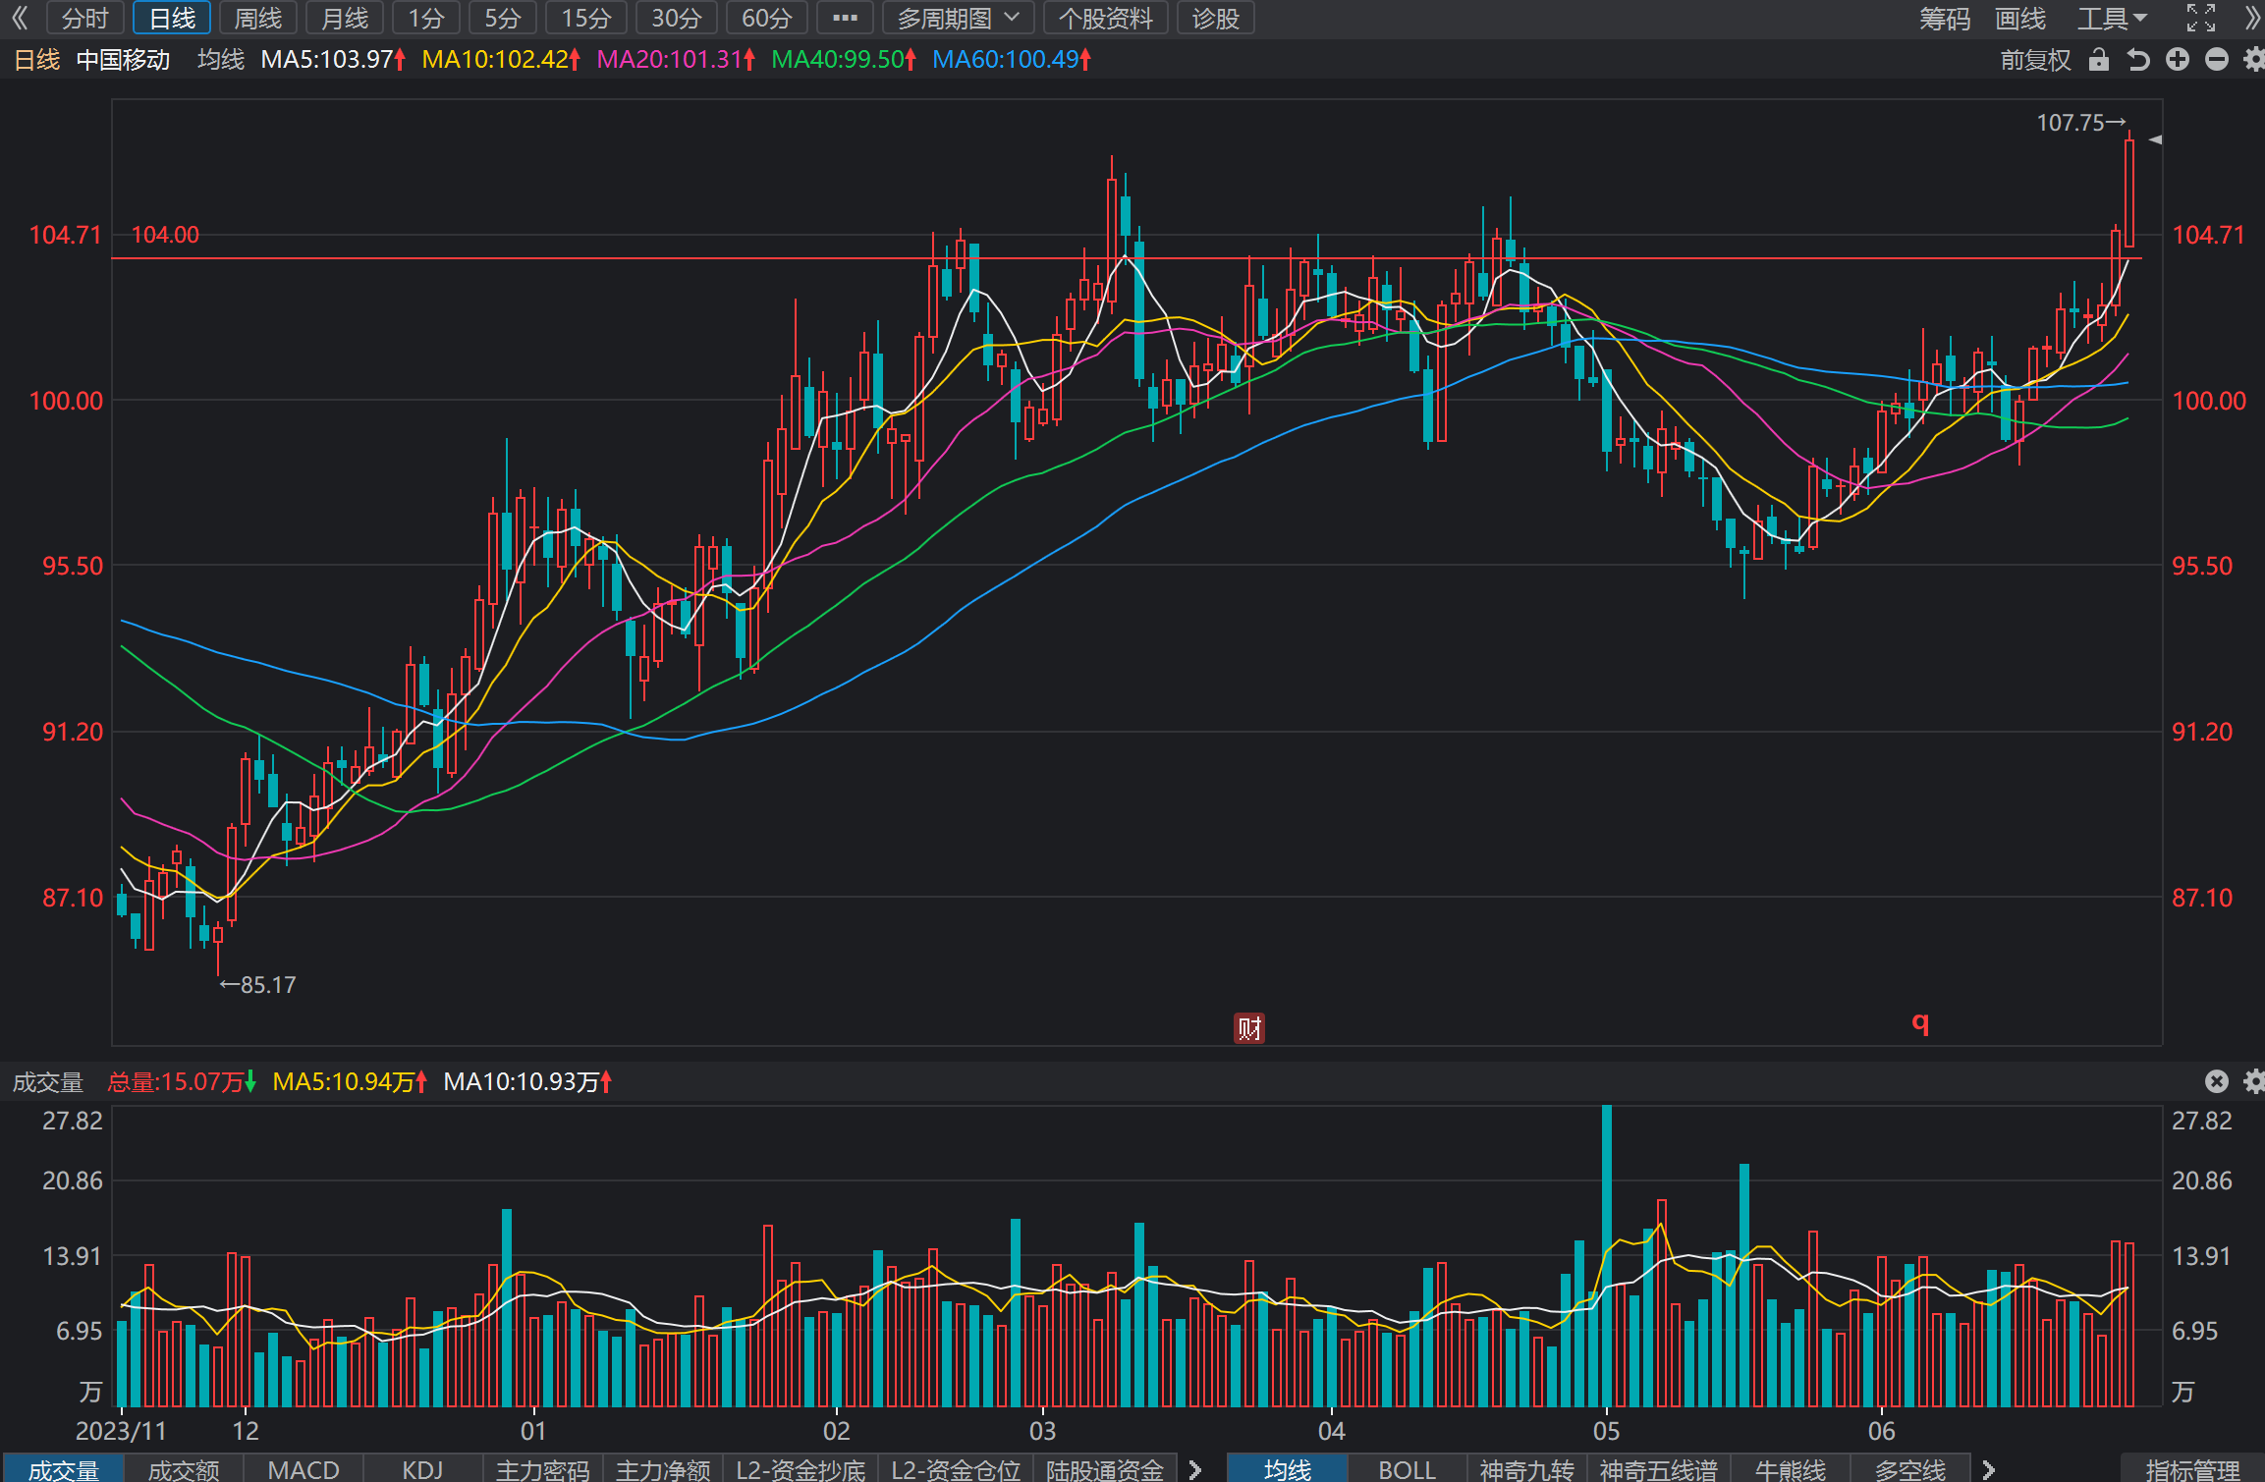The height and width of the screenshot is (1482, 2265).
Task: Open chart settings gear icon at top right
Action: 2254,60
